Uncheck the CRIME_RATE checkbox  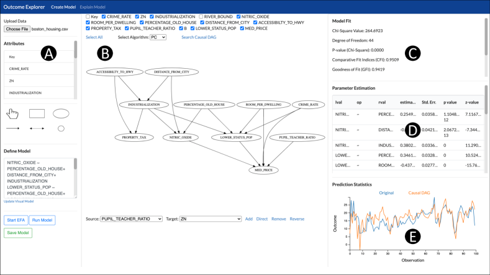click(104, 17)
